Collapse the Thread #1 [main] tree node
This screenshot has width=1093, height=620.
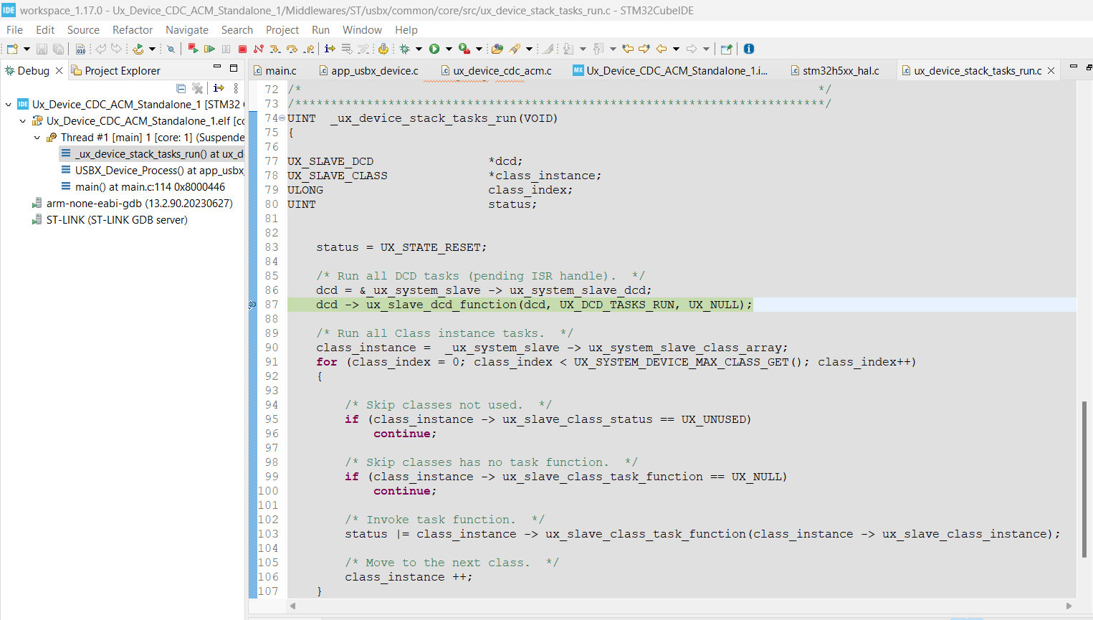point(37,138)
